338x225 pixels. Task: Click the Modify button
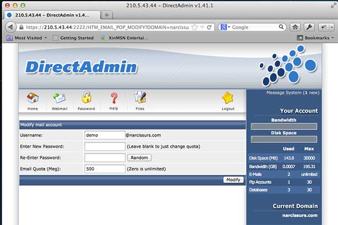pyautogui.click(x=233, y=179)
